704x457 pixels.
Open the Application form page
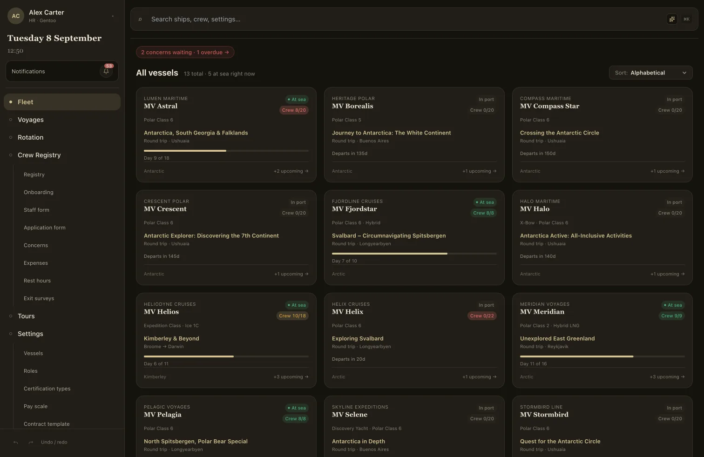(45, 228)
